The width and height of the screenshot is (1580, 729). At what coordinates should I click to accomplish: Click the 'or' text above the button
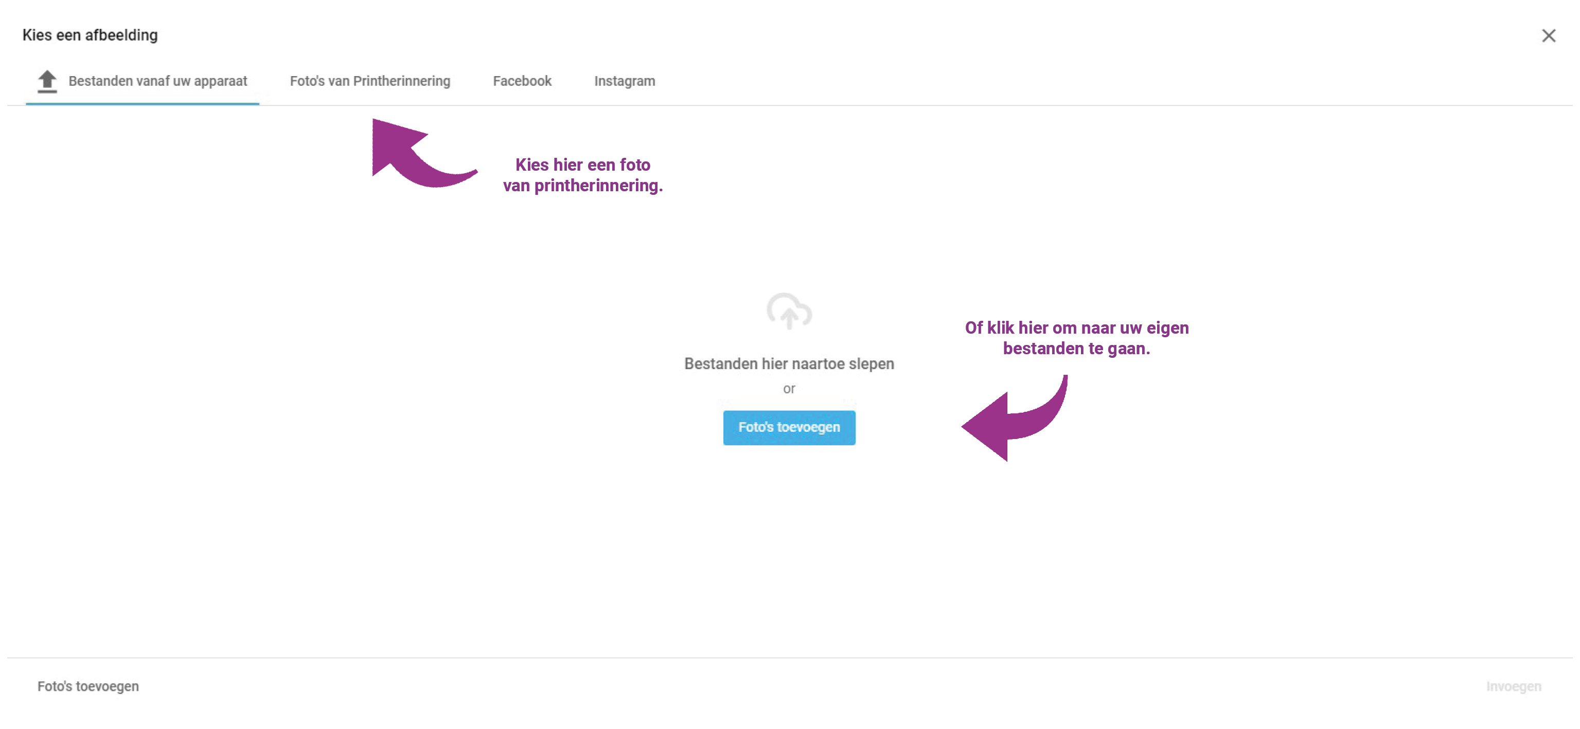pyautogui.click(x=789, y=389)
